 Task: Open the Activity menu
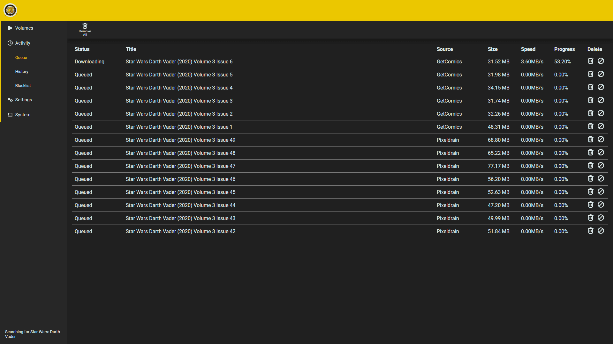click(x=23, y=43)
